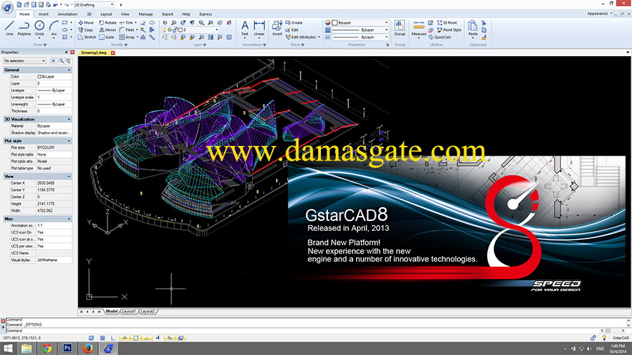This screenshot has height=355, width=632.
Task: Select the Arc tool
Action: coord(53,28)
